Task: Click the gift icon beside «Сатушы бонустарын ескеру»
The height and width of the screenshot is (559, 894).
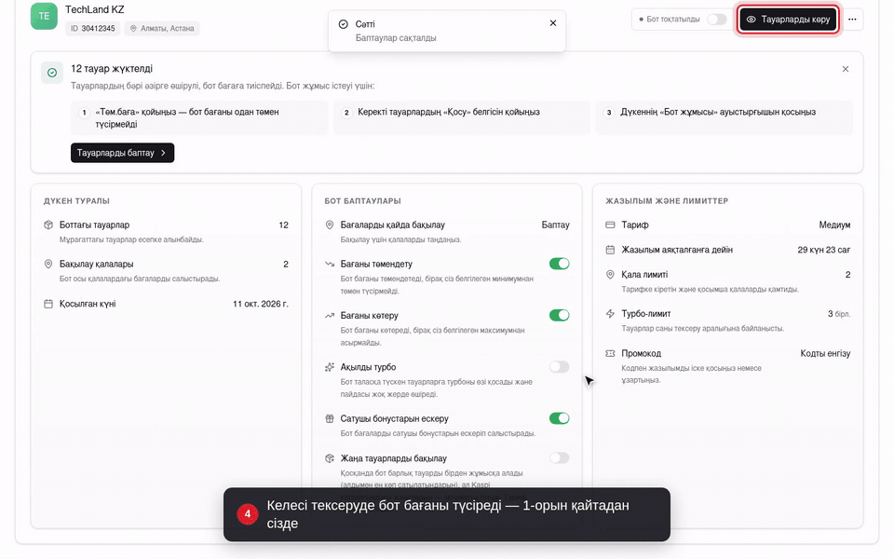Action: click(330, 418)
